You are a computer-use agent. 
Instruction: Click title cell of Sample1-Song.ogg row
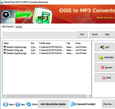[x=70, y=50]
